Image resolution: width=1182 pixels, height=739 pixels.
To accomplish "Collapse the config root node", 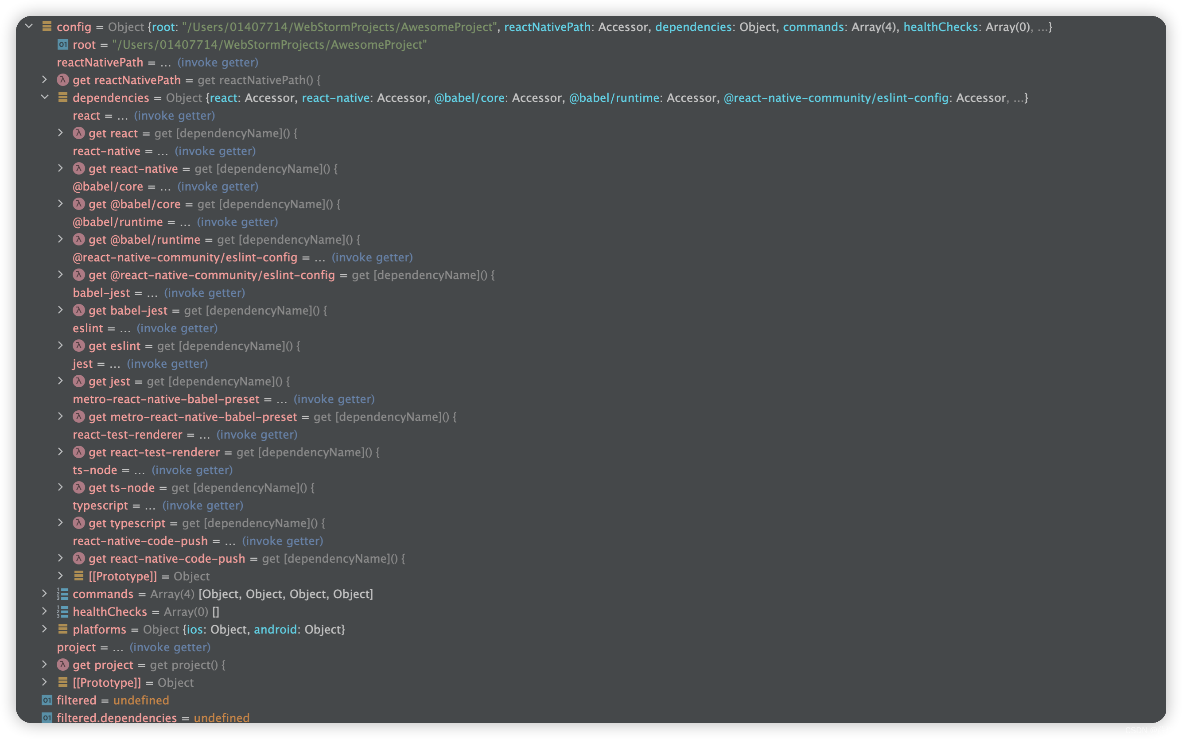I will (x=29, y=26).
